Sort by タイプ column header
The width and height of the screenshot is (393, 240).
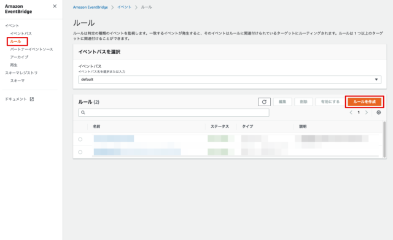(247, 126)
